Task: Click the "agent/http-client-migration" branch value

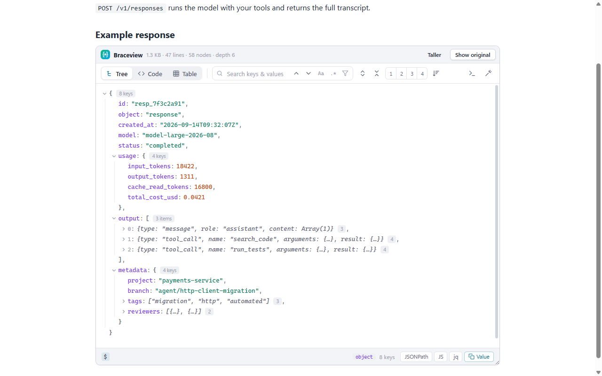Action: [x=207, y=291]
